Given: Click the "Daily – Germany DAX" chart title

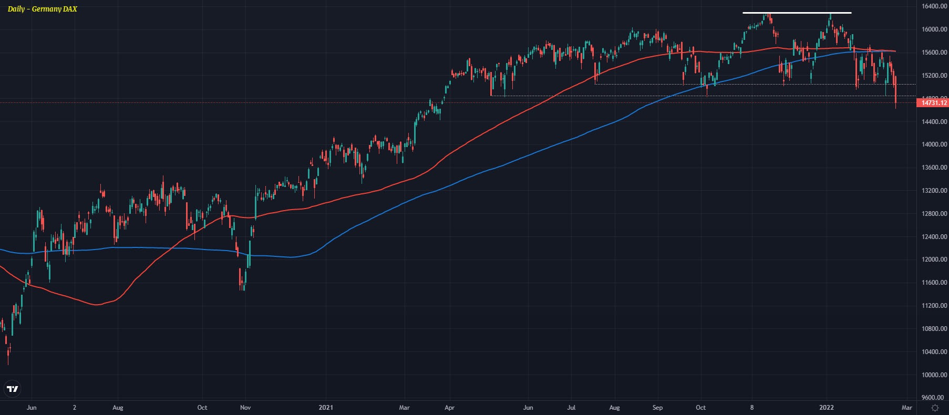Looking at the screenshot, I should click(42, 9).
